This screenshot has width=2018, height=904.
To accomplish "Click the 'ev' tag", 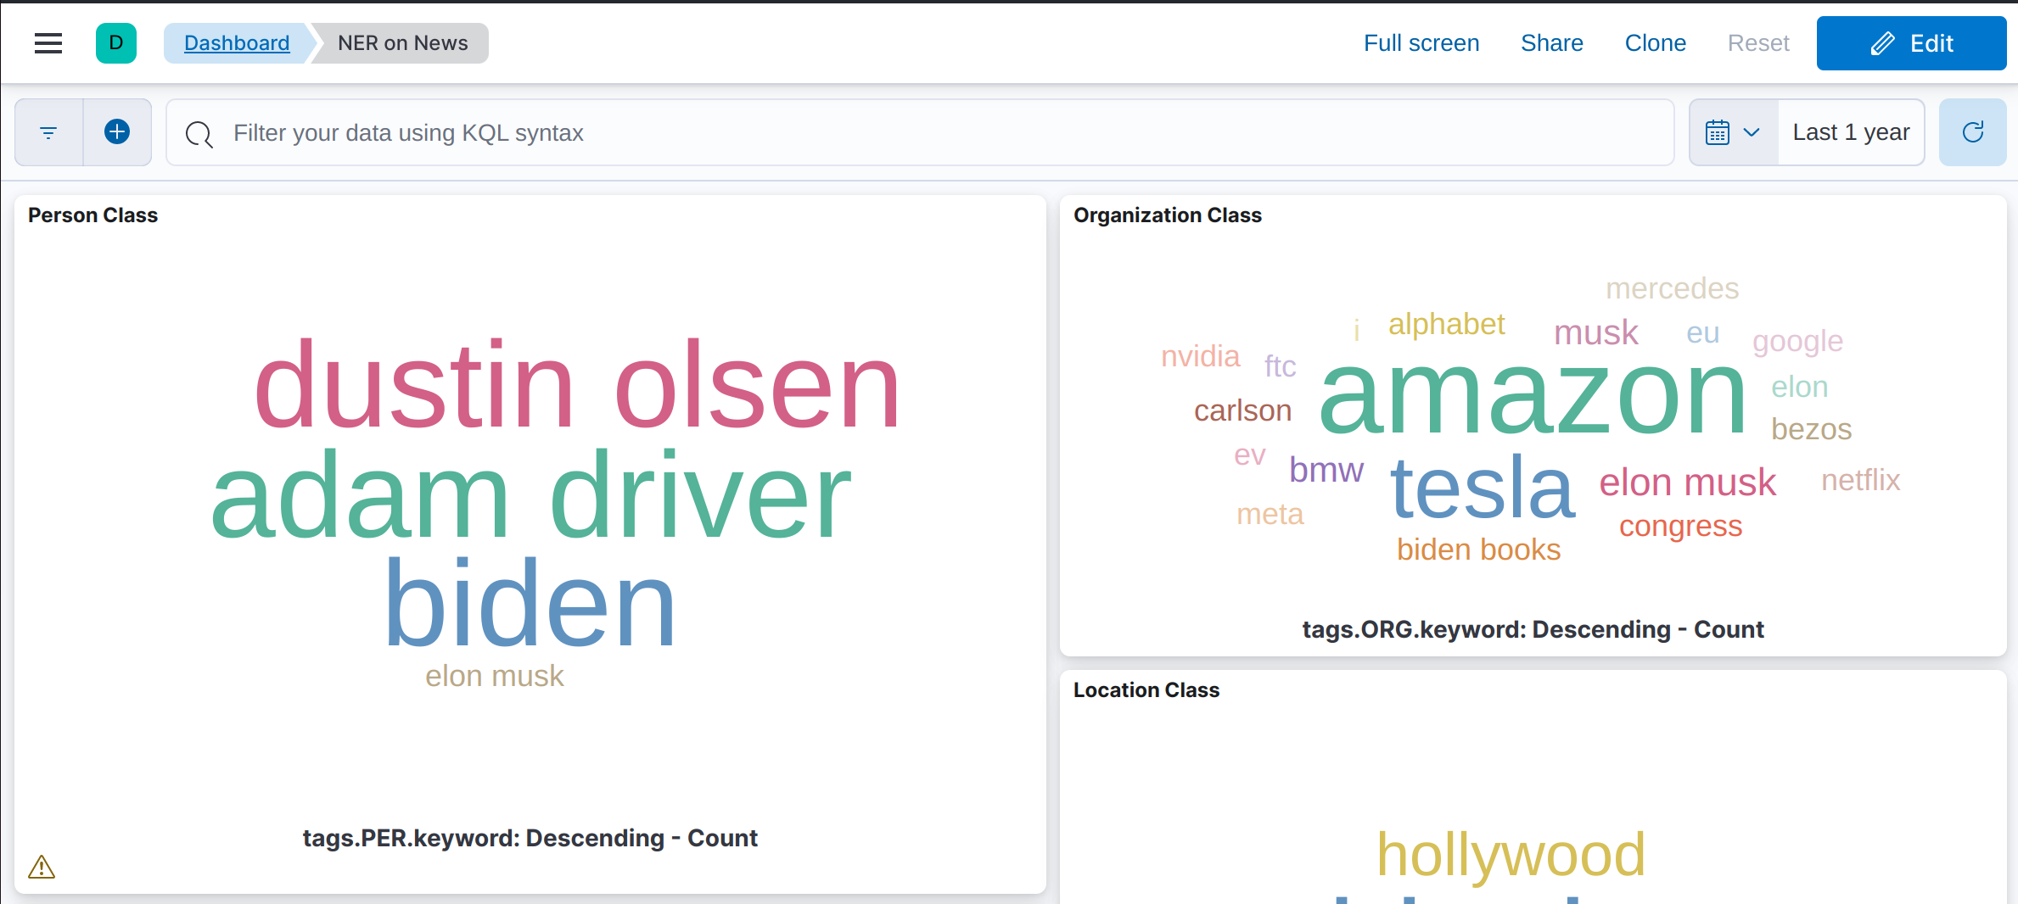I will coord(1249,455).
